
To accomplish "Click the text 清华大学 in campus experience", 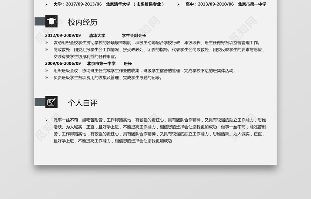I will pos(97,36).
